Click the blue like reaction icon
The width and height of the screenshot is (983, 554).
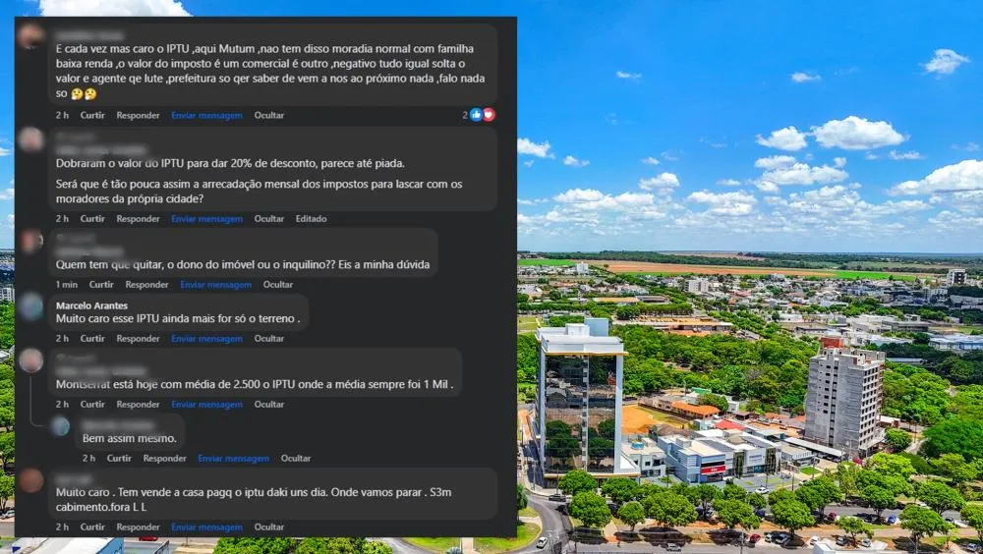(476, 115)
